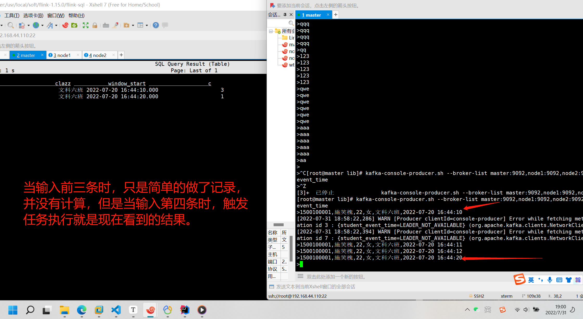Image resolution: width=583 pixels, height=319 pixels.
Task: Open the keyboard key-mapping icon
Action: click(106, 25)
